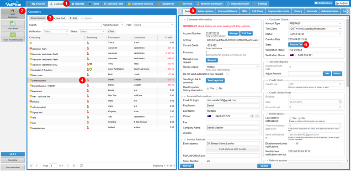Open the My Account tab

(x=37, y=4)
